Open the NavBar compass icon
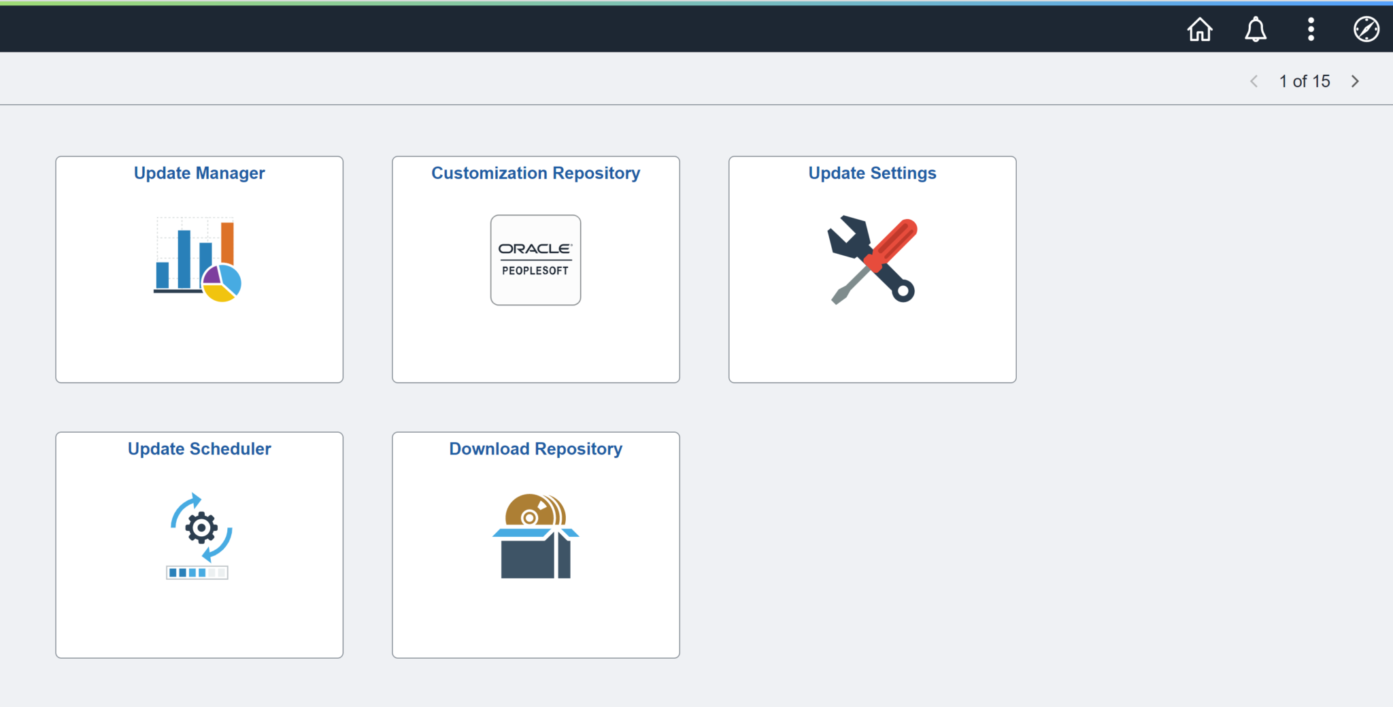The image size is (1393, 707). [x=1366, y=29]
